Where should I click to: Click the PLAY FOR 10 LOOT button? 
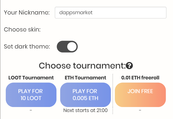[31, 95]
